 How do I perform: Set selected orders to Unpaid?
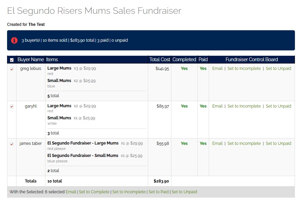pyautogui.click(x=184, y=192)
